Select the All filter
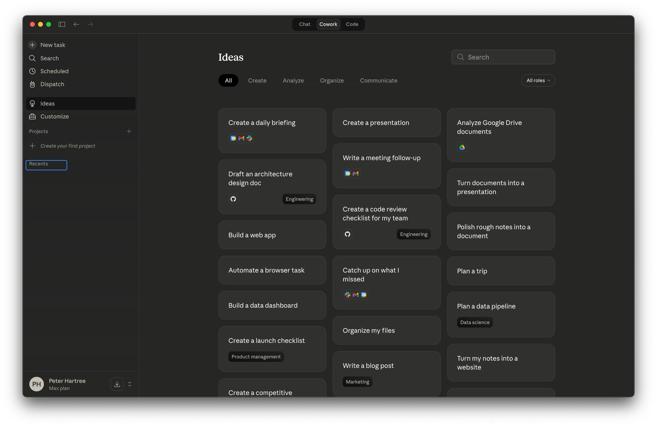Viewport: 657px width, 427px height. tap(228, 80)
